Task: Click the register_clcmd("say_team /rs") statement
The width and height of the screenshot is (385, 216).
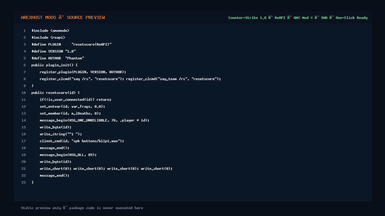Action: coord(174,79)
